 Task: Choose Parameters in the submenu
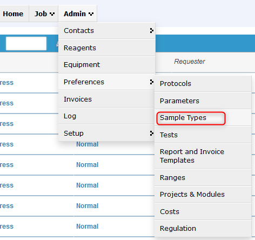click(203, 101)
